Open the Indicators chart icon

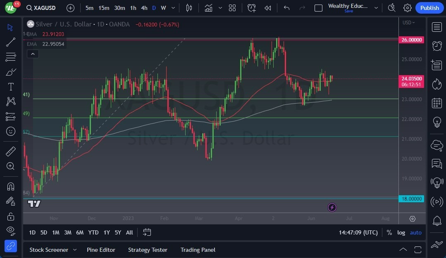[209, 8]
